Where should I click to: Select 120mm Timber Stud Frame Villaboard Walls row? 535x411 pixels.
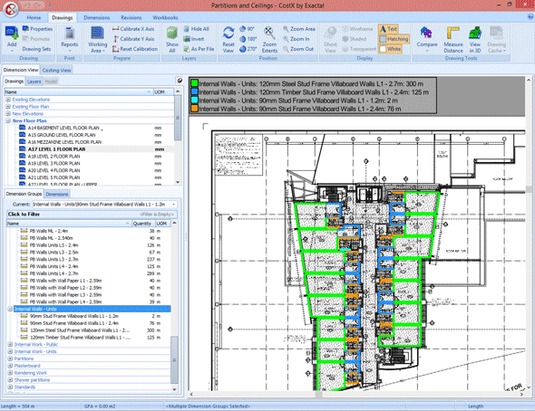[x=80, y=338]
